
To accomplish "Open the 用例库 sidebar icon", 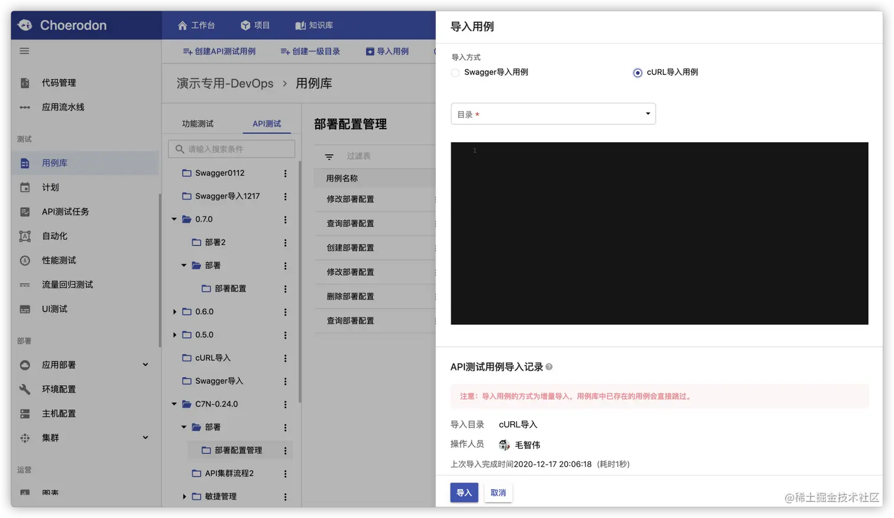I will (x=25, y=162).
